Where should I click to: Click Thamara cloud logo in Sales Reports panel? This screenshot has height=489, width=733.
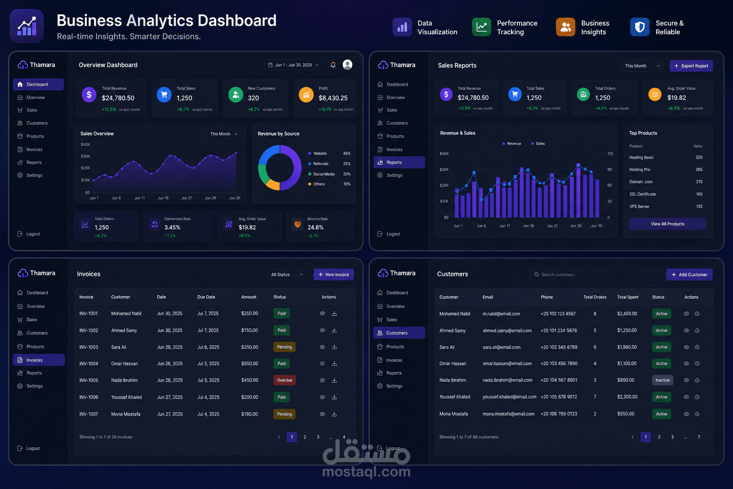(x=383, y=65)
